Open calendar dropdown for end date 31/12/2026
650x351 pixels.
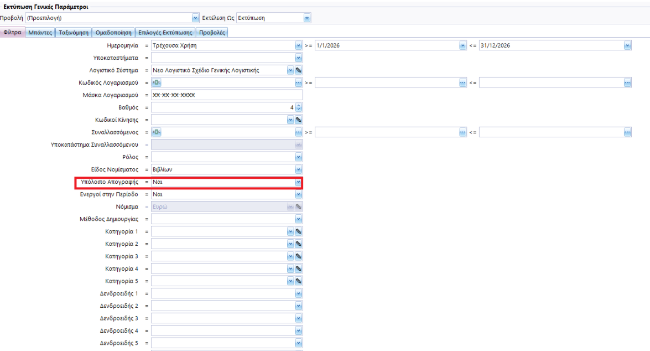click(627, 45)
